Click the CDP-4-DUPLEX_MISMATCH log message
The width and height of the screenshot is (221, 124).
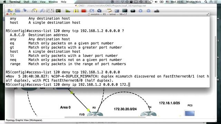tap(107, 78)
